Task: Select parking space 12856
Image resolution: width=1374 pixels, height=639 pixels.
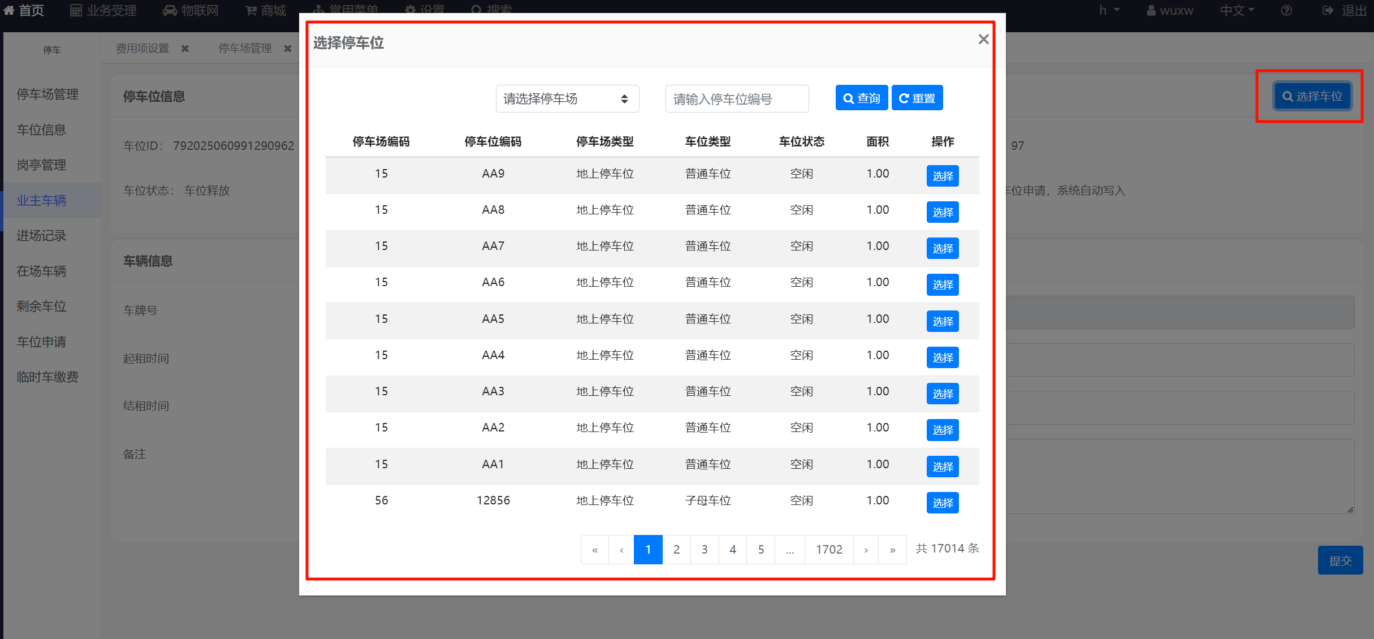Action: (943, 503)
